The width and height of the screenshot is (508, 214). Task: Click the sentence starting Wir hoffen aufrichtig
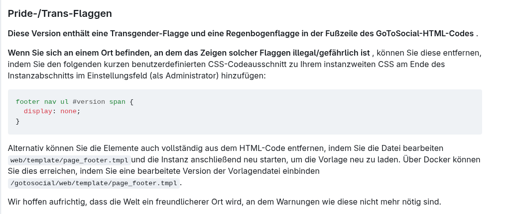tap(224, 202)
